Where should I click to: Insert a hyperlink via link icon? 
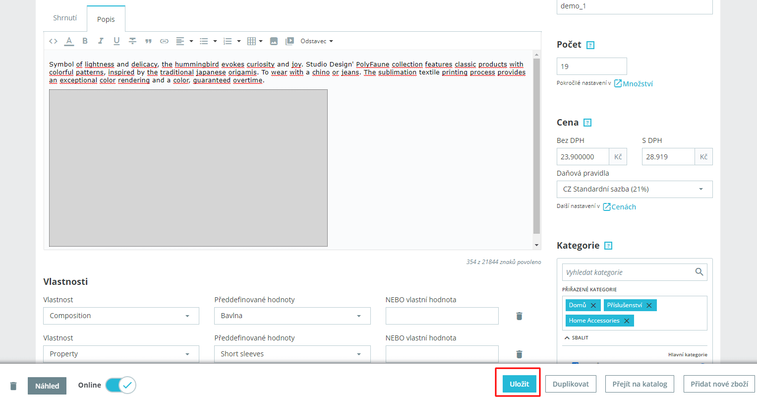[164, 41]
